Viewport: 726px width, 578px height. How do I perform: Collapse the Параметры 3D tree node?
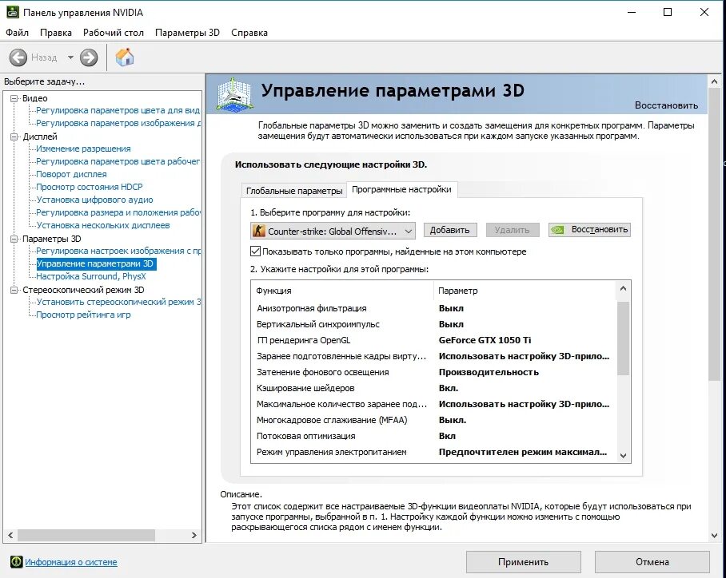pyautogui.click(x=14, y=239)
